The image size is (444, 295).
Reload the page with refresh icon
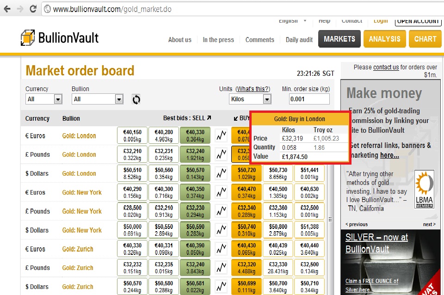33,9
